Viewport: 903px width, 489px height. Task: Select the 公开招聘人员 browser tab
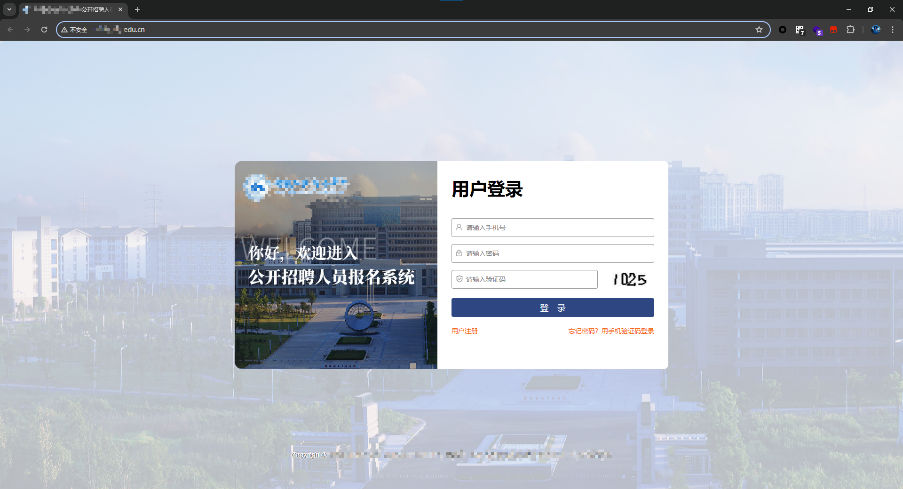coord(71,9)
